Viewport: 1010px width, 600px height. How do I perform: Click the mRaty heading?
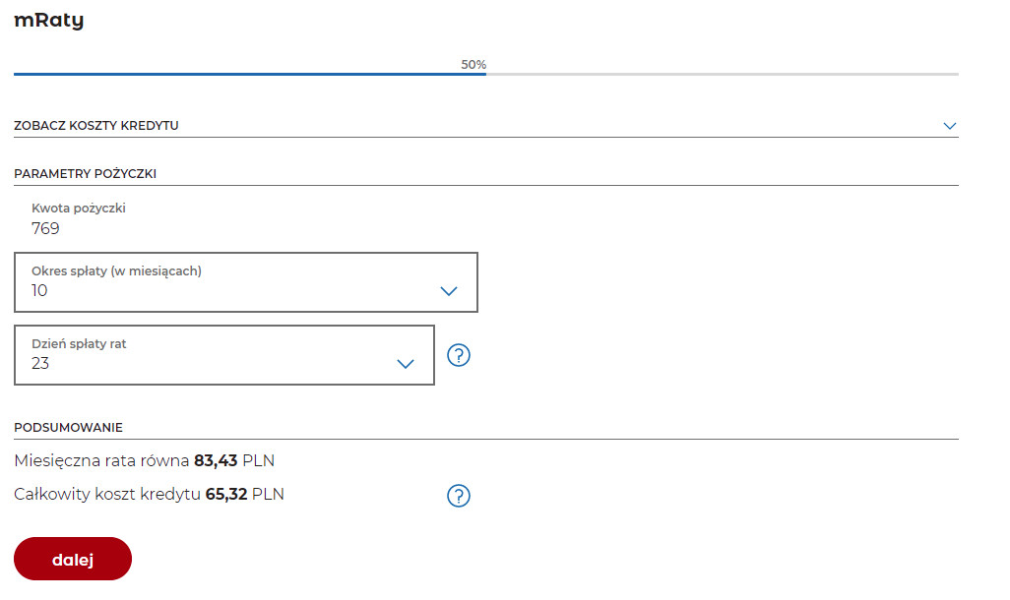tap(49, 20)
